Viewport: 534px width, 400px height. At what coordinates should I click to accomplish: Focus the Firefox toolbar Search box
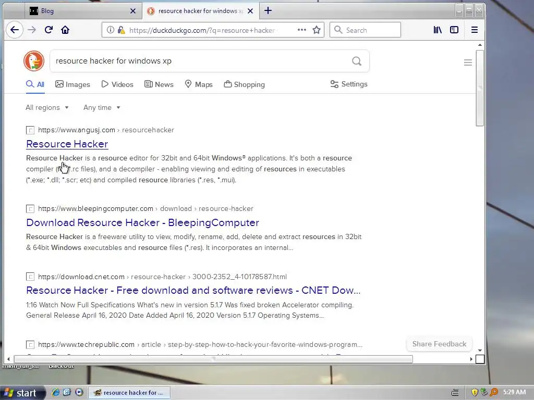(365, 30)
